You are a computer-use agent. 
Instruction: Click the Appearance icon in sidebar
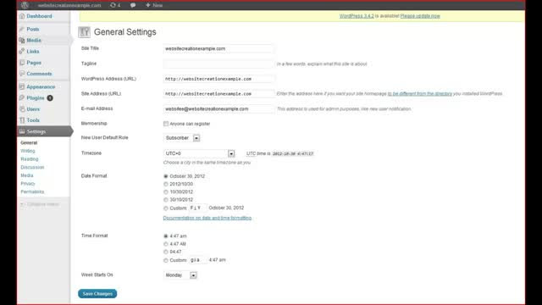(x=22, y=86)
